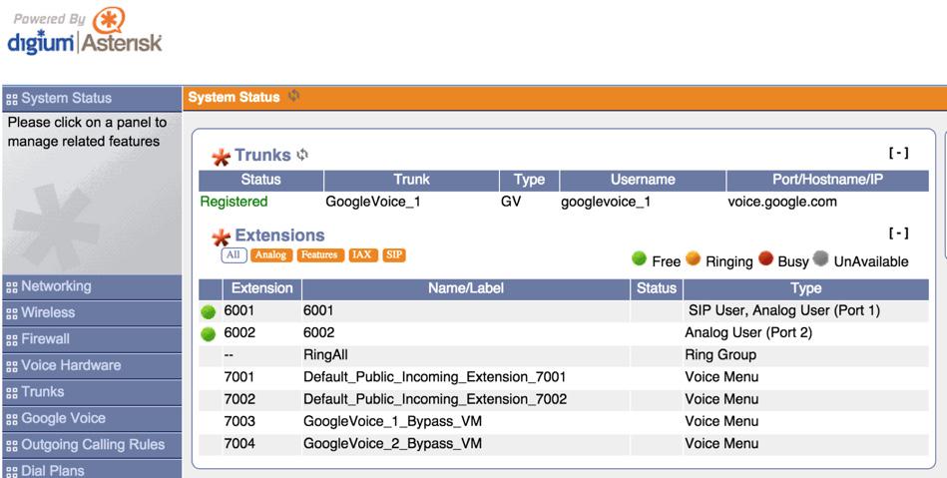Click the RingAll ring group label
Screen dimensions: 947x478
[x=325, y=355]
